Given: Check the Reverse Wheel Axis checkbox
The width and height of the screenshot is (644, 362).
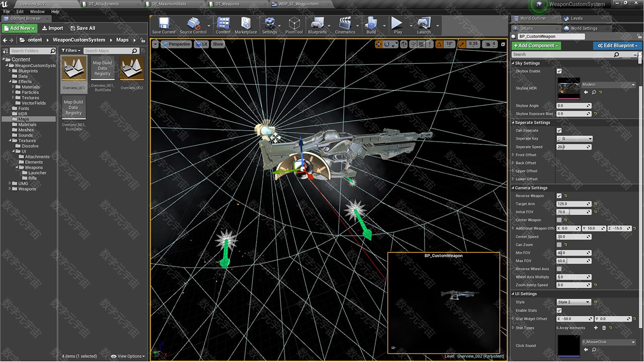Looking at the screenshot, I should 559,268.
